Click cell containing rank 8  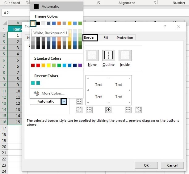coord(15,79)
